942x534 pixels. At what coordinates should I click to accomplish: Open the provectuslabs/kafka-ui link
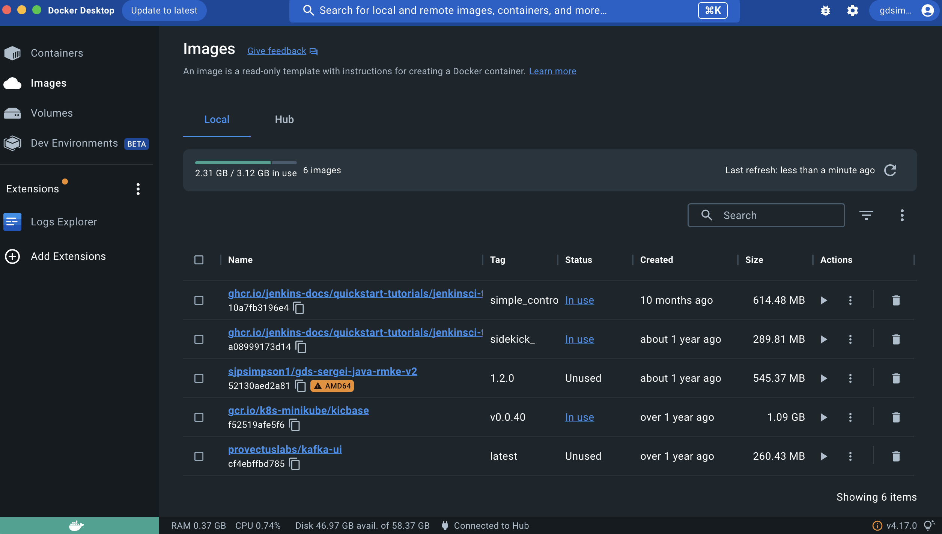pos(285,449)
